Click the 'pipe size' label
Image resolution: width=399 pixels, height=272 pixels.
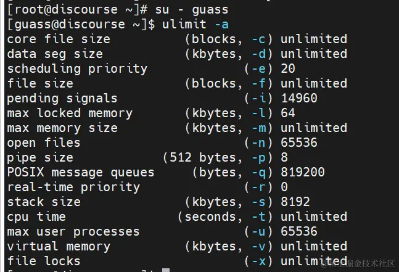(x=40, y=158)
